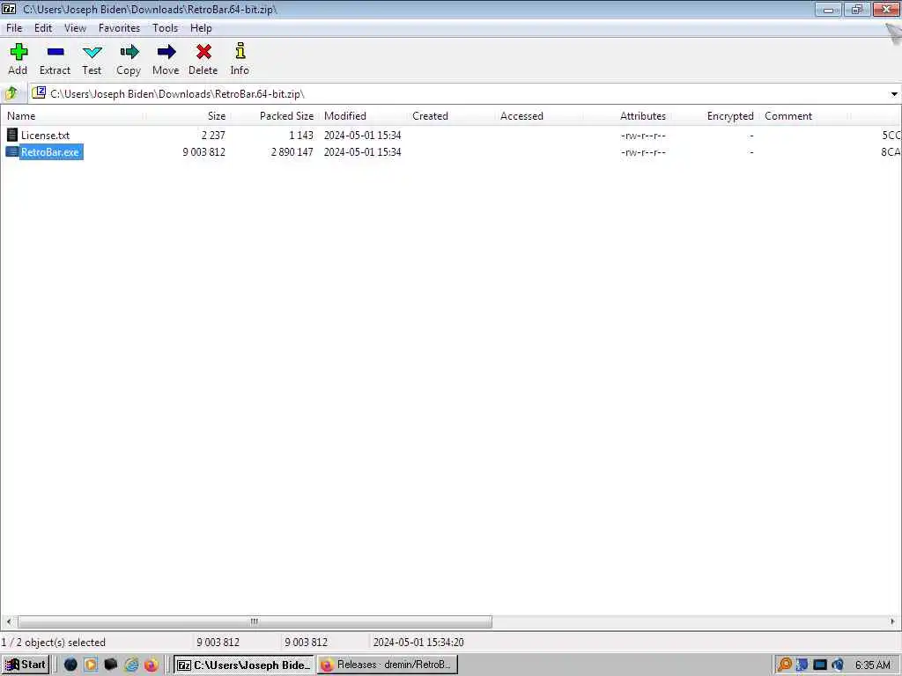This screenshot has height=676, width=902.
Task: Click the packed size 2 890 147
Action: pyautogui.click(x=292, y=151)
